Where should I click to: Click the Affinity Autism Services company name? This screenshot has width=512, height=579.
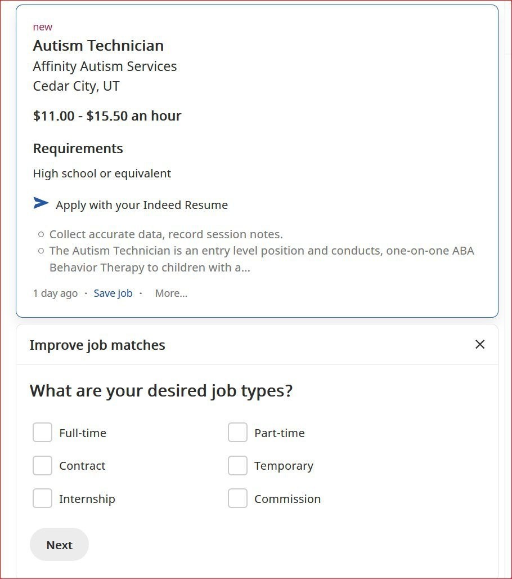click(105, 66)
